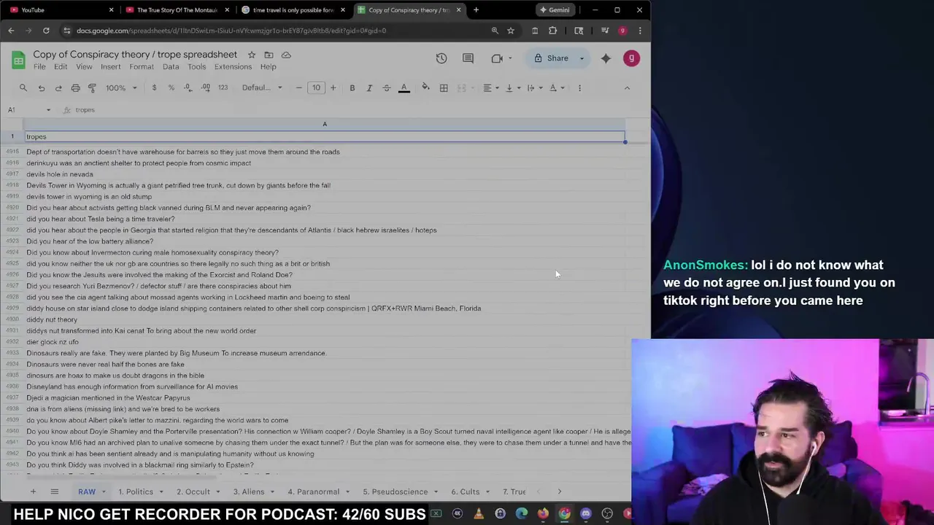The height and width of the screenshot is (525, 934).
Task: Open the borders options
Action: pyautogui.click(x=444, y=87)
